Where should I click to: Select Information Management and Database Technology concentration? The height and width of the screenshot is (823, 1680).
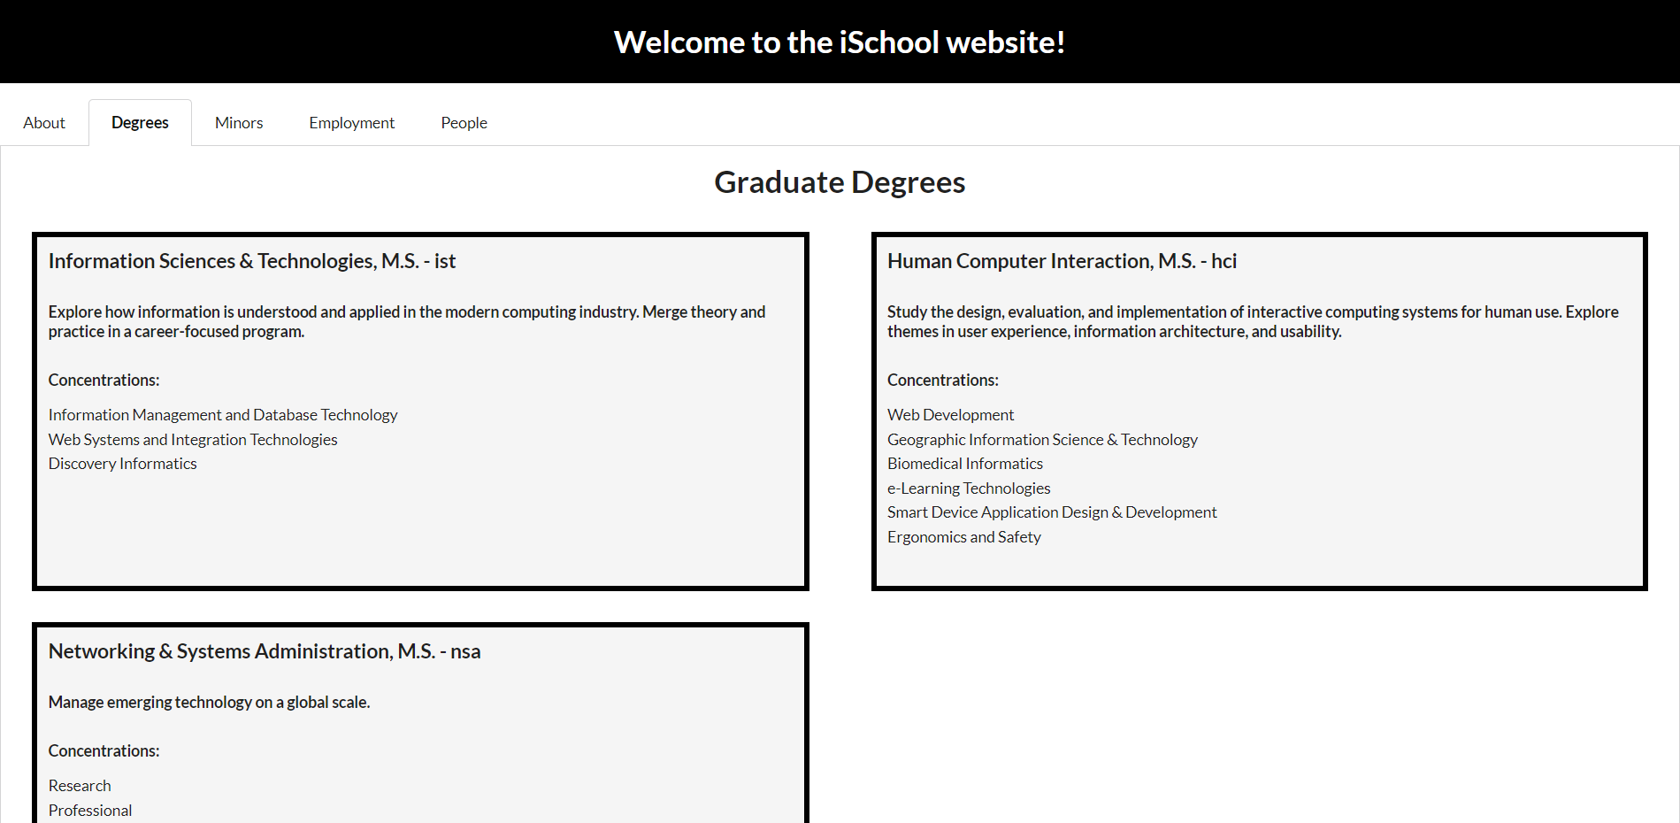(223, 415)
